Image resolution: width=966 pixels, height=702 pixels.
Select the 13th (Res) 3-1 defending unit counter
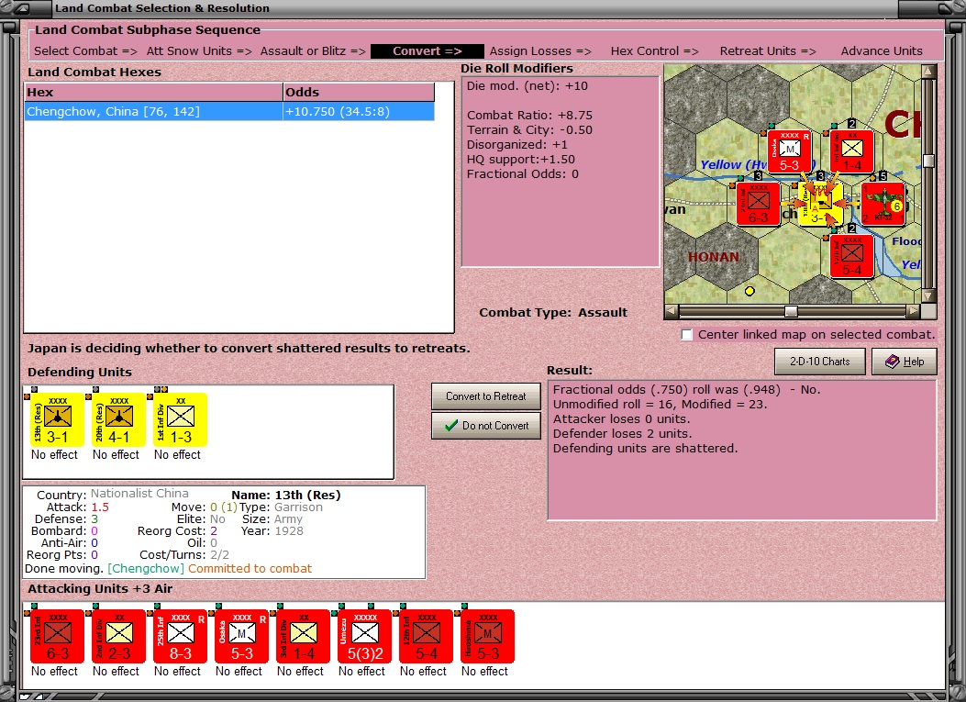tap(57, 419)
